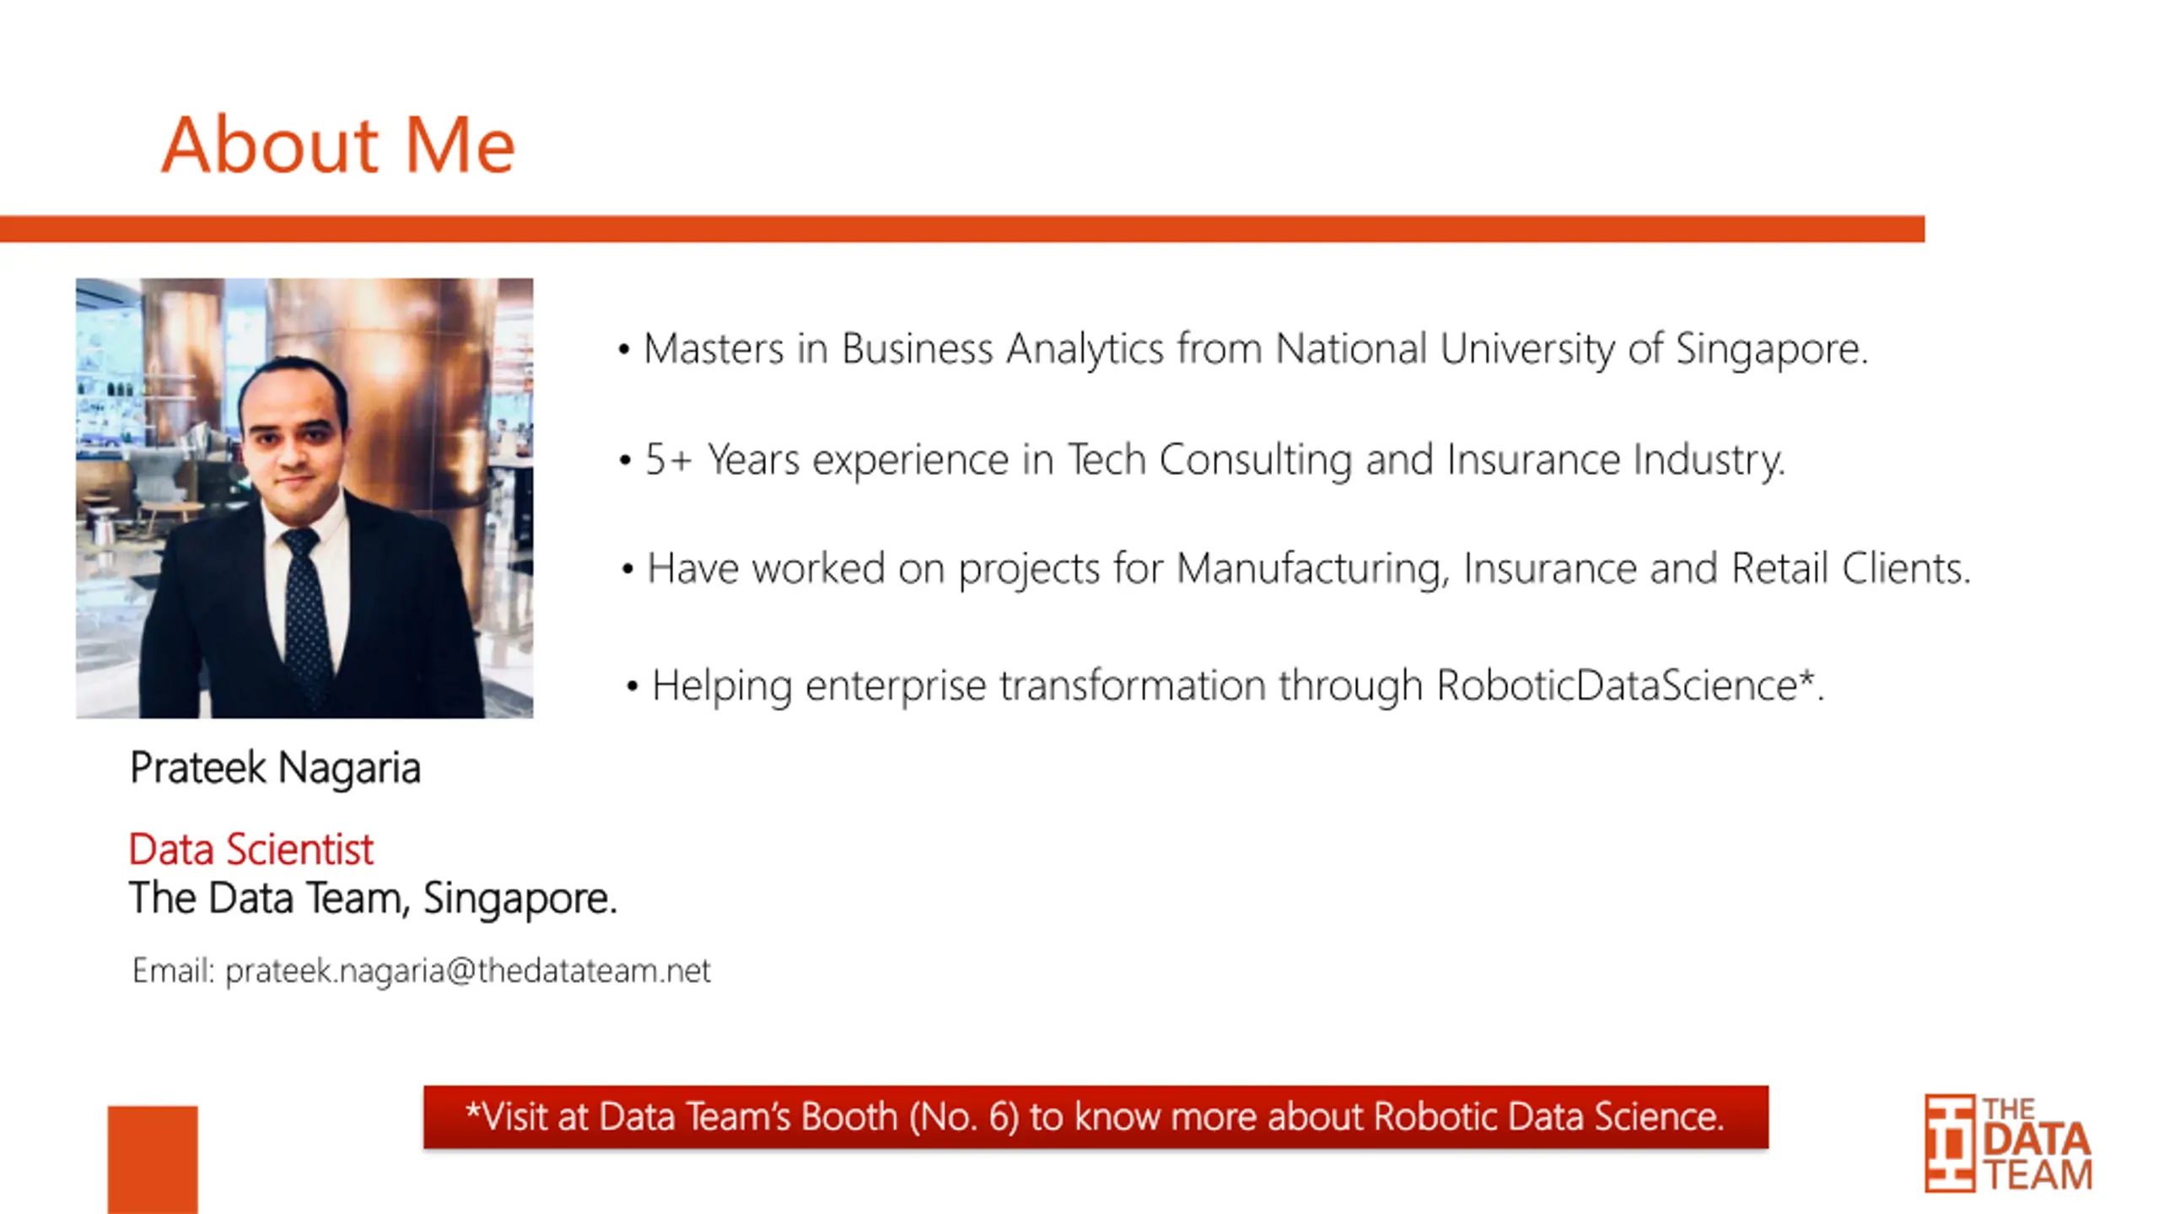Click the bullet marker before 'Masters'
This screenshot has height=1214, width=2159.
(x=624, y=350)
